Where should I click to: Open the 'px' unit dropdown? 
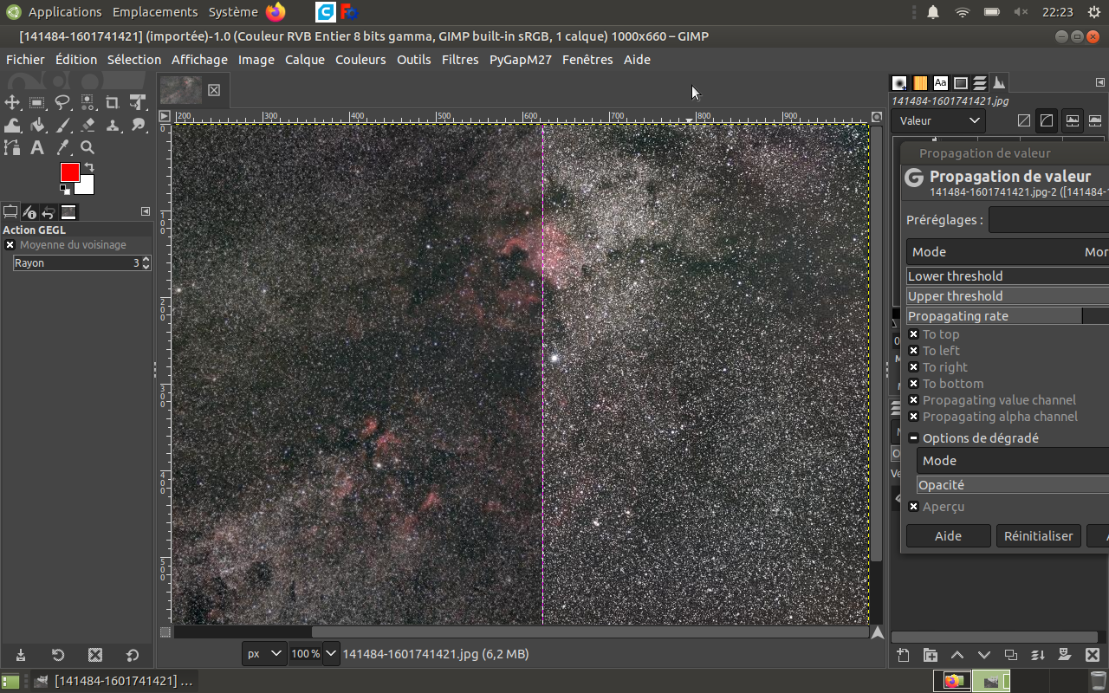(264, 654)
